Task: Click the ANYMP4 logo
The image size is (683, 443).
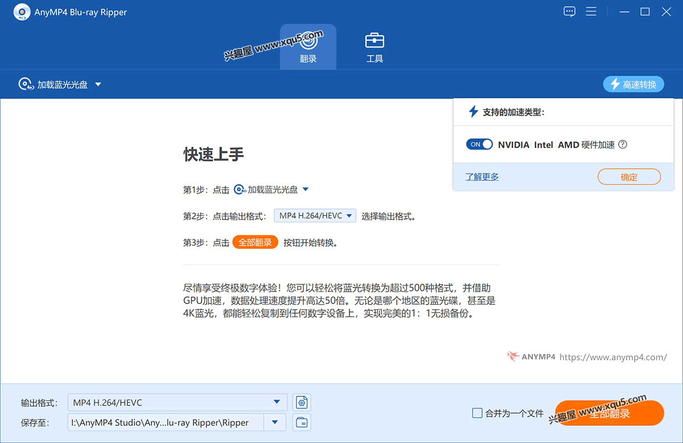Action: coord(531,357)
